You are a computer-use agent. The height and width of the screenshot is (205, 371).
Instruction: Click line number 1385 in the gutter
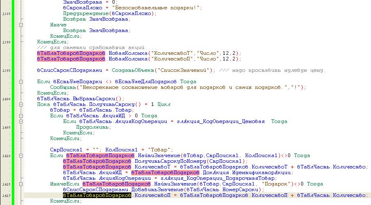[6, 13]
